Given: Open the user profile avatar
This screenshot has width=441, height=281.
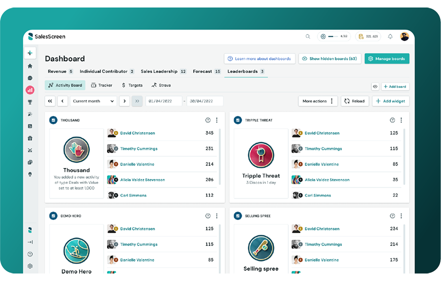Looking at the screenshot, I should coord(404,36).
